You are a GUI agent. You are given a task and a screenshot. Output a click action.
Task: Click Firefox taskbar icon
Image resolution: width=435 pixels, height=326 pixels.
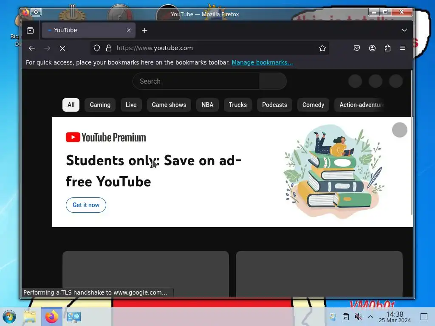click(x=51, y=317)
